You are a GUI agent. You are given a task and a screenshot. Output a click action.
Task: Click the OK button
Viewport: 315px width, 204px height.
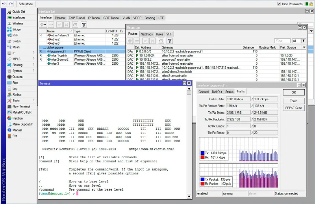coord(294,92)
